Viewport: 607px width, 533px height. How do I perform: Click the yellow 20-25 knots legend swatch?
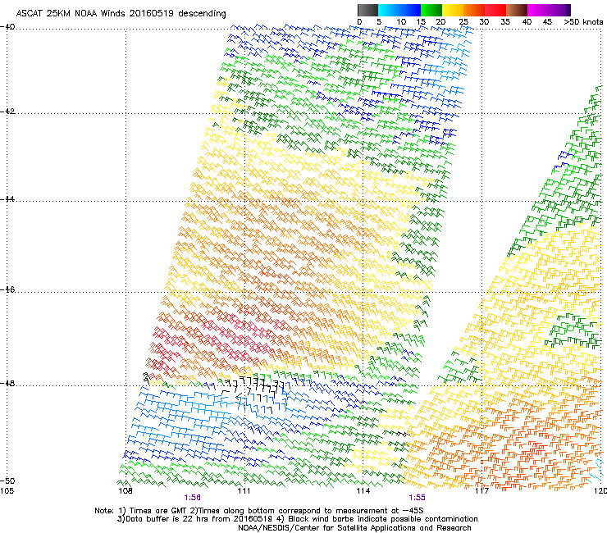453,10
